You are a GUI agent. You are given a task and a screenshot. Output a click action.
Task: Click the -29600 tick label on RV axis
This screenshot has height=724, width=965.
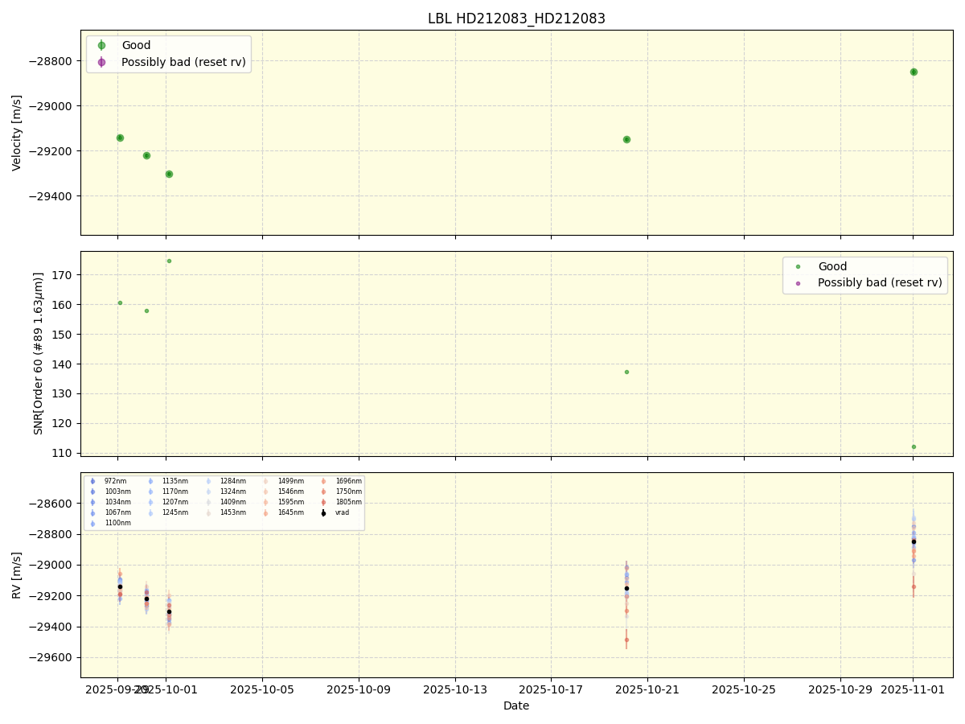tap(51, 657)
